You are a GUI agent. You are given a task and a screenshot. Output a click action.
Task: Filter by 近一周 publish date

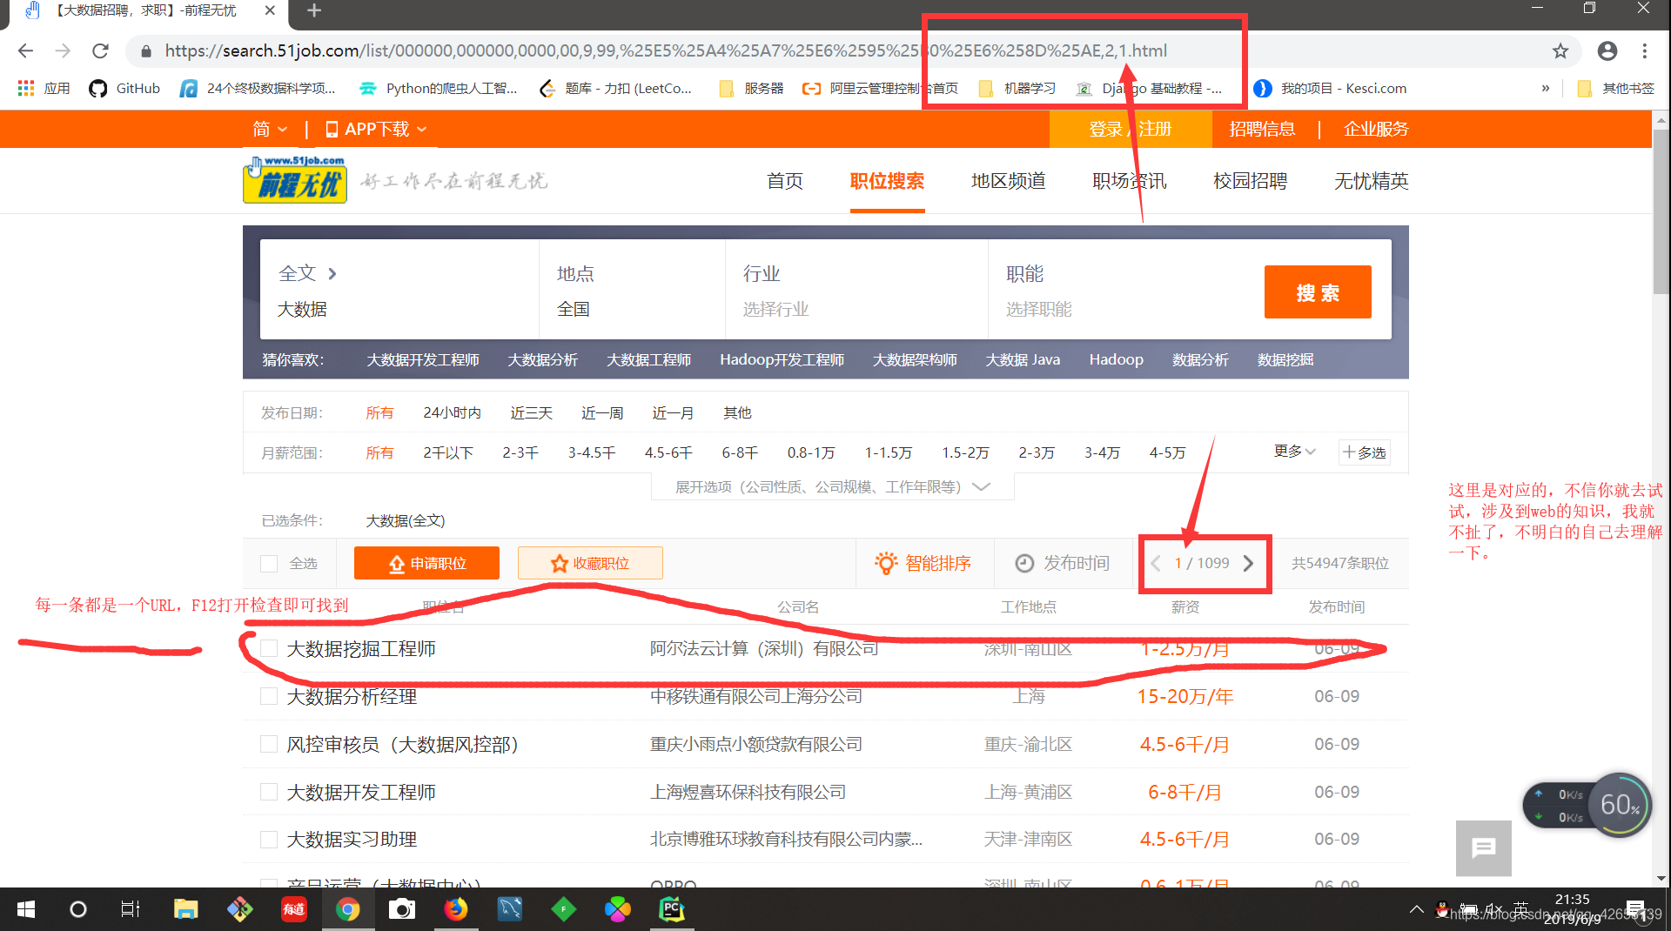coord(602,412)
